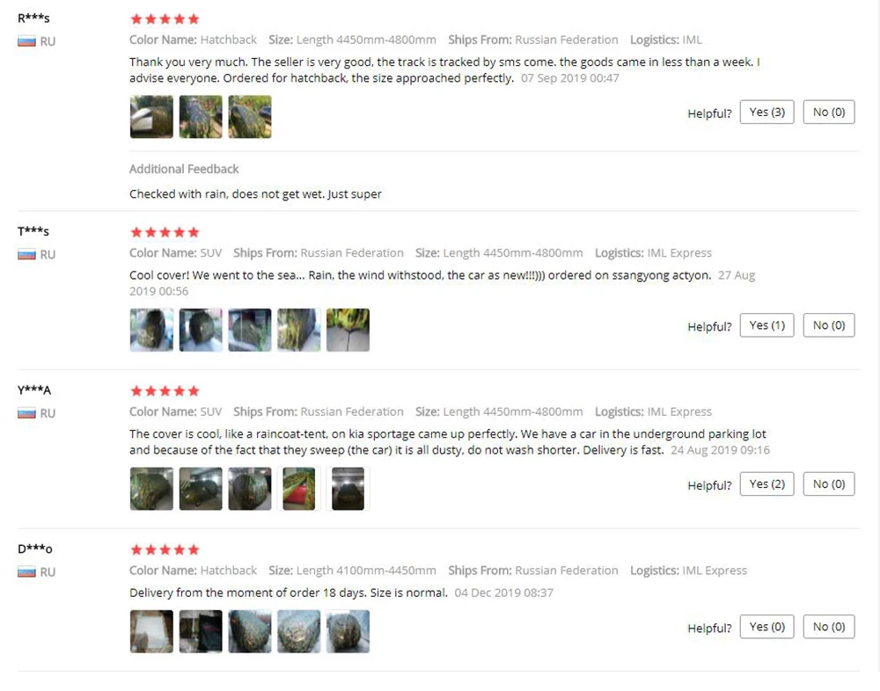The height and width of the screenshot is (691, 880).
Task: Click the Russian flag icon beside D***o
Action: (26, 572)
